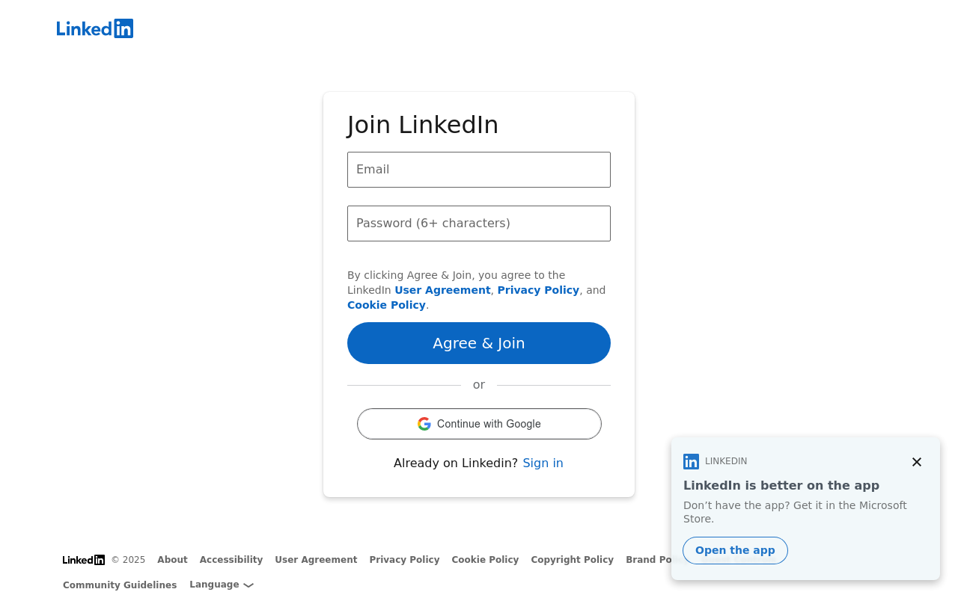Click the Google logo on the continue button
958x598 pixels.
[424, 424]
